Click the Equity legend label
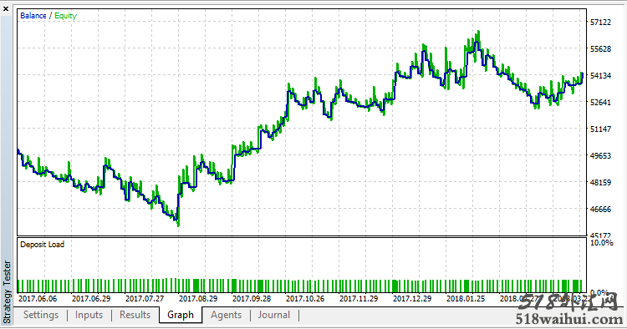Image resolution: width=627 pixels, height=329 pixels. 65,16
